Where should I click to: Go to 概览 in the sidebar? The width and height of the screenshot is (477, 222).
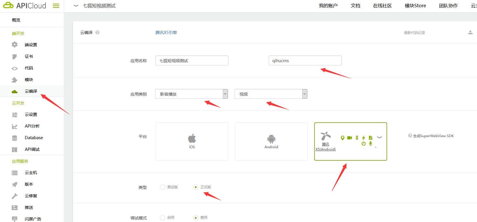tap(16, 20)
